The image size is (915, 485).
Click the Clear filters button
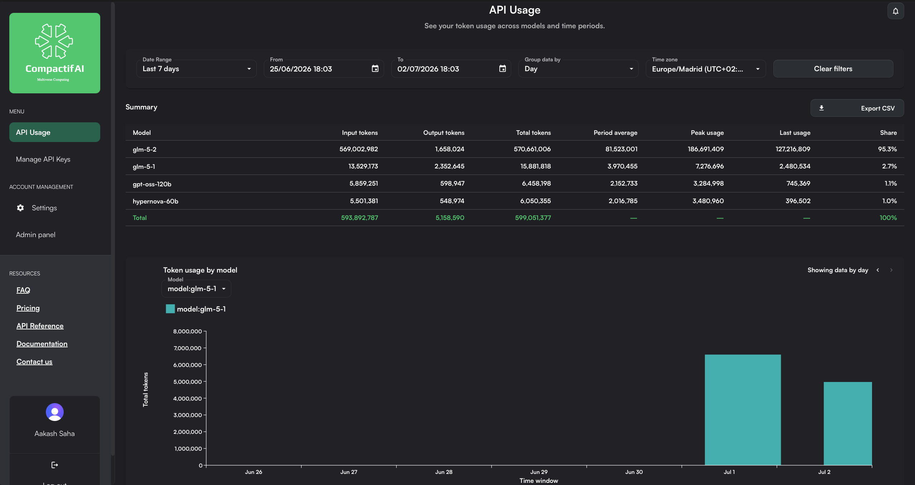tap(833, 69)
